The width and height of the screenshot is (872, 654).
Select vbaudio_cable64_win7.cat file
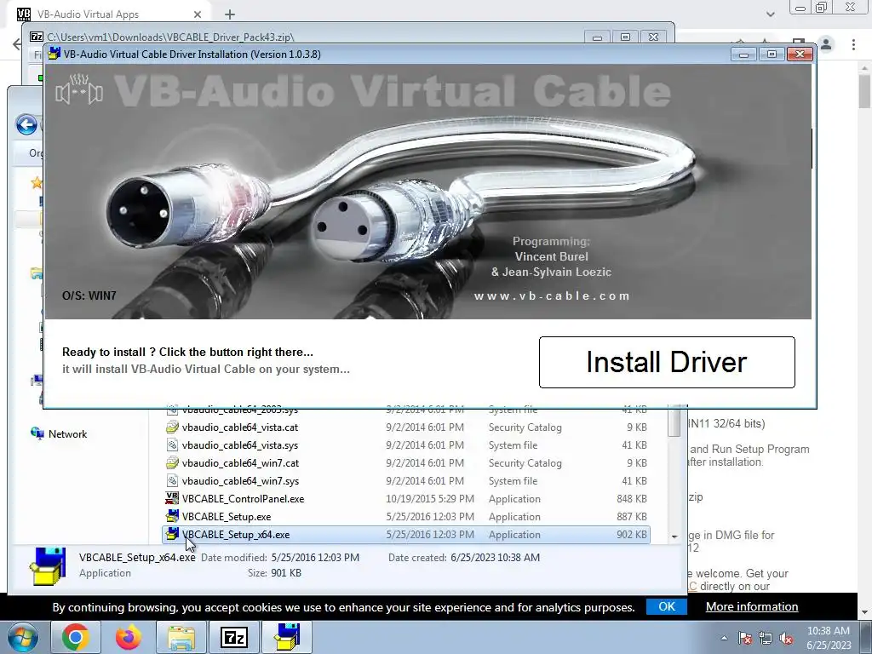coord(406,463)
